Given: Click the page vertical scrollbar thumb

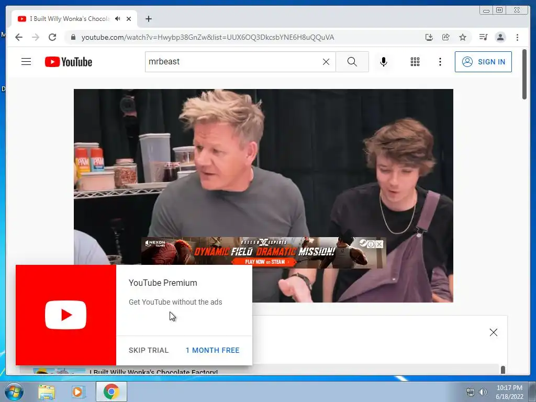Looking at the screenshot, I should coord(524,74).
